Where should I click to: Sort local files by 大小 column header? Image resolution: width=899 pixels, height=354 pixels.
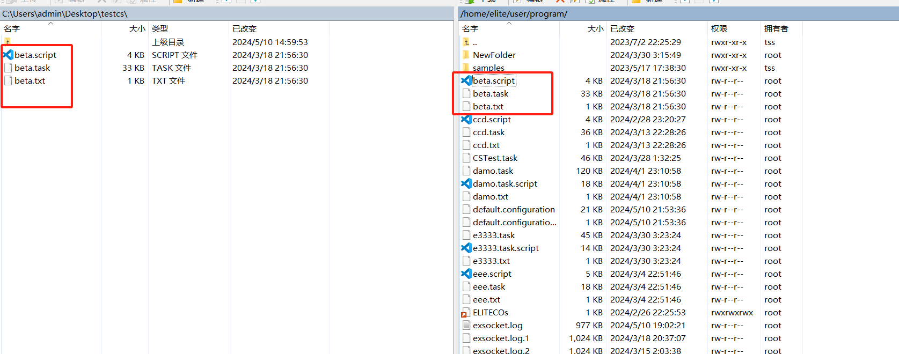tap(137, 29)
